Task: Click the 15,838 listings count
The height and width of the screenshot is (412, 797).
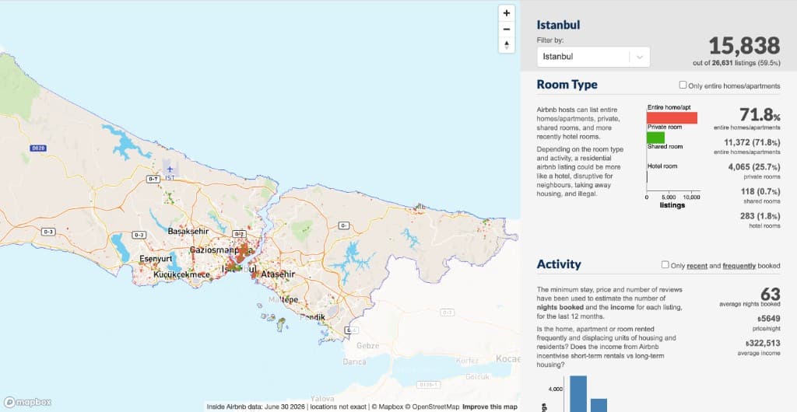Action: pos(744,46)
